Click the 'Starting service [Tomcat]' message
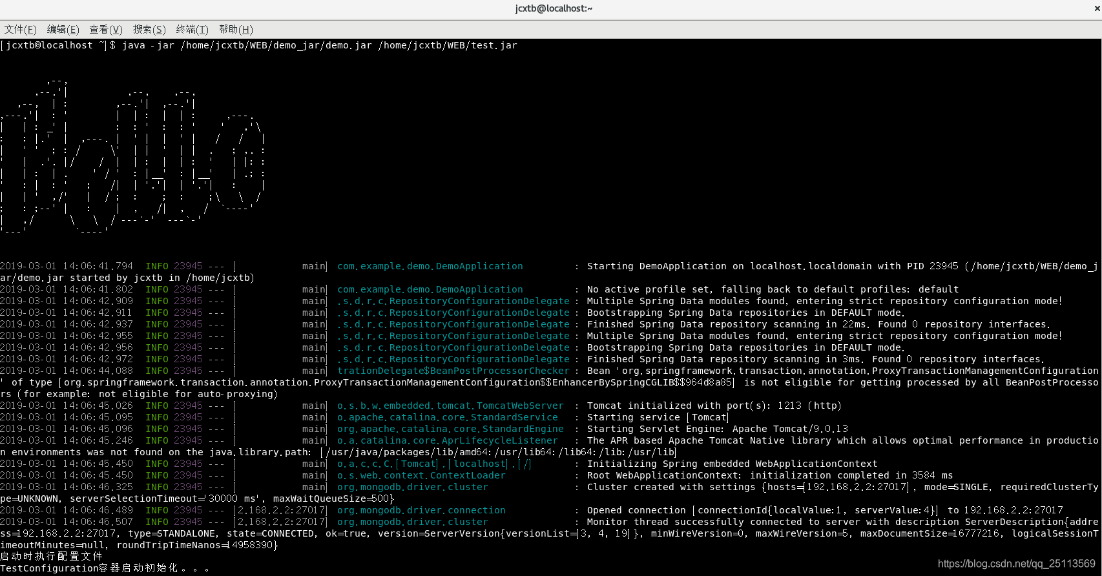 click(658, 417)
